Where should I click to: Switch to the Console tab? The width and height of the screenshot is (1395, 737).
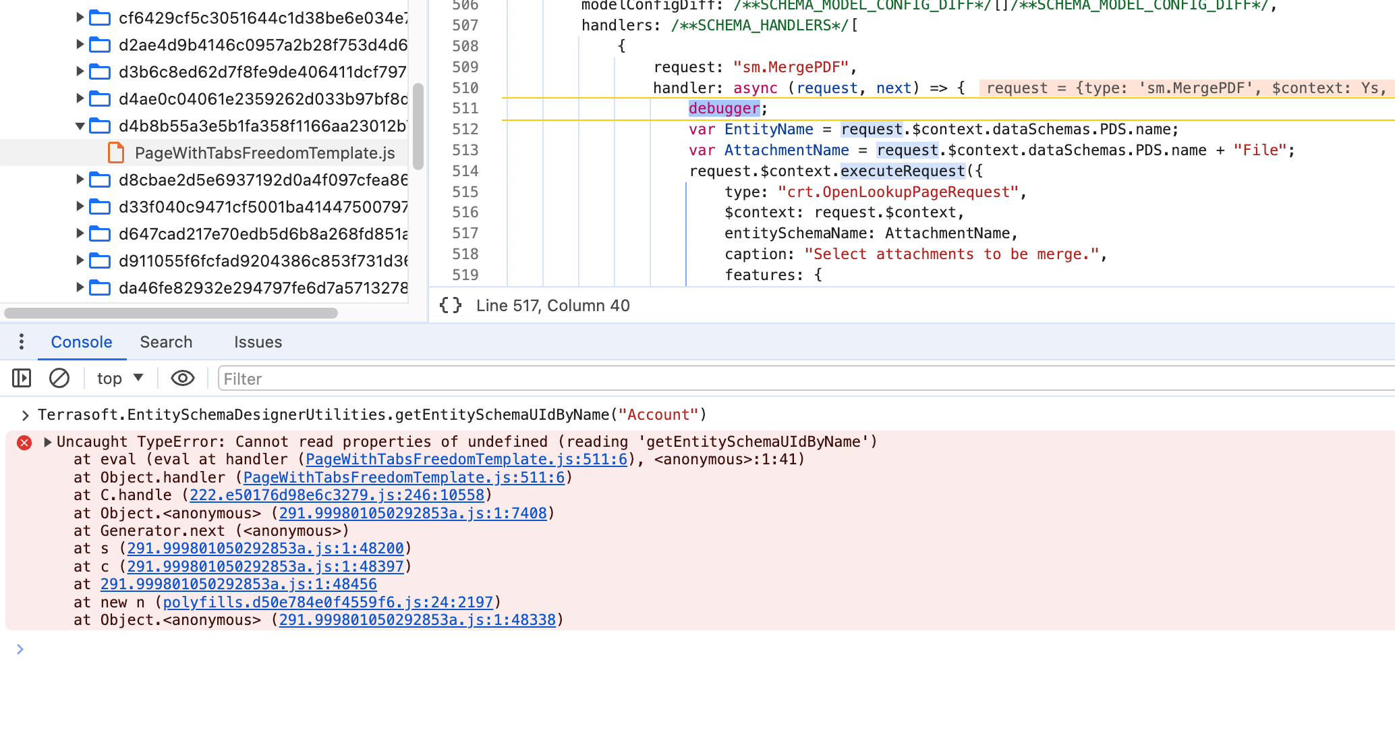(82, 342)
